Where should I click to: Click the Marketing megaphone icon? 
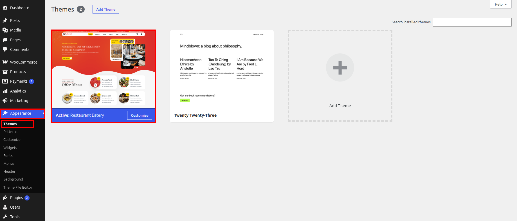5,101
